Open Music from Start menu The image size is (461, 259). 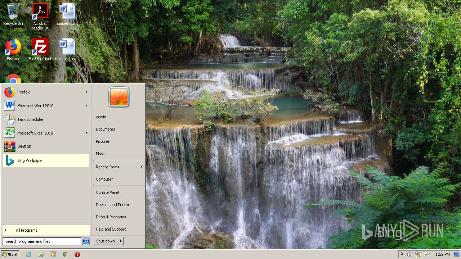tap(119, 154)
